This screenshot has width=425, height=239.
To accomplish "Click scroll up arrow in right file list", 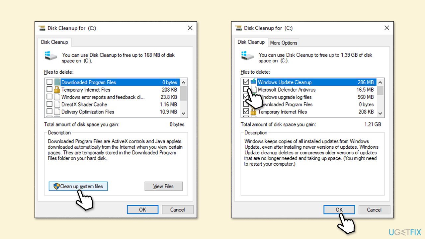I will (x=381, y=82).
